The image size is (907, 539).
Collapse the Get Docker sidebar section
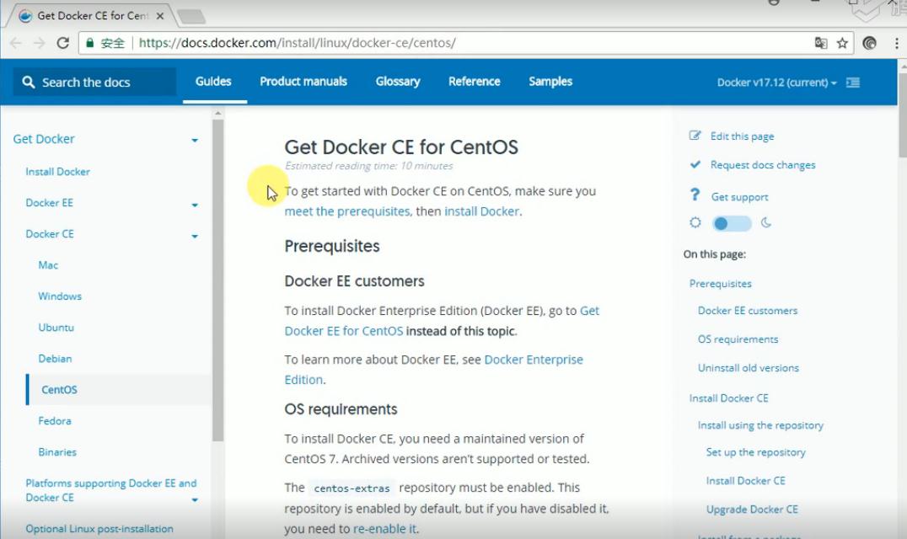pos(195,140)
